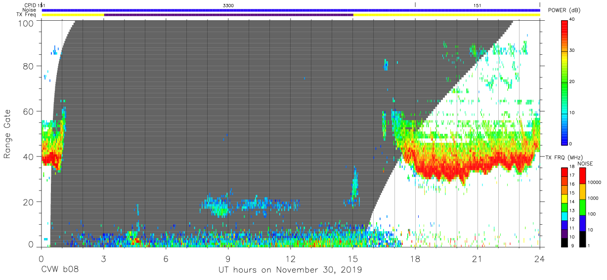Click the 3 tick on UT hours axis

click(103, 258)
